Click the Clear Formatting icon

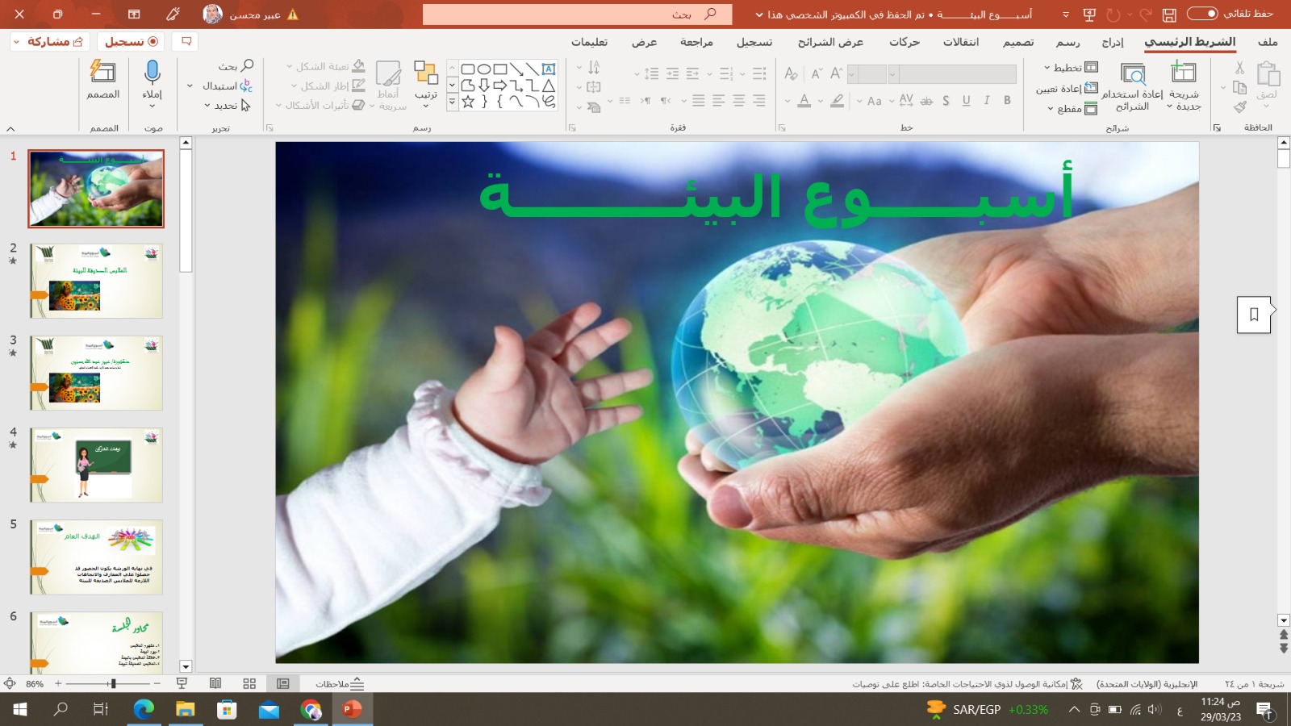[792, 74]
